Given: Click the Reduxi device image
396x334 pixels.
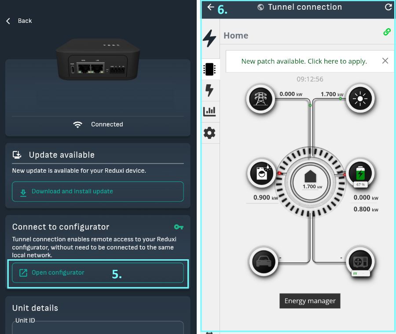Looking at the screenshot, I should (98, 59).
